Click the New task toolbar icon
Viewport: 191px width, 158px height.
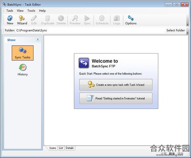10,20
